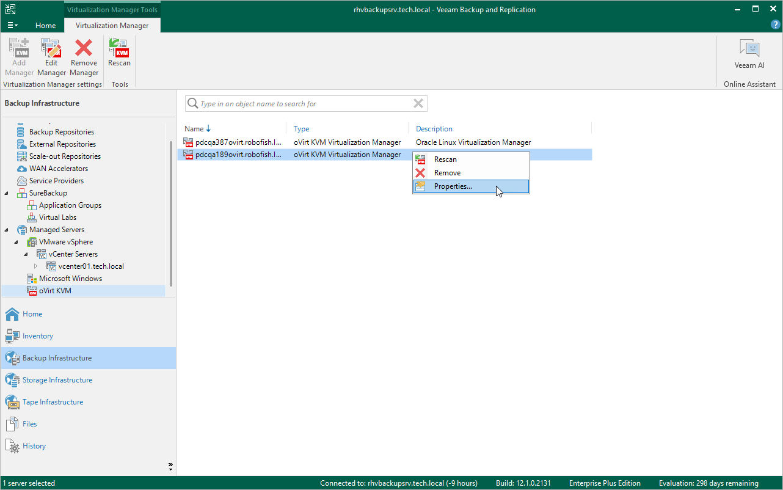Click the Microsoft Windows server icon
Screen dimensions: 783x490
(x=32, y=279)
